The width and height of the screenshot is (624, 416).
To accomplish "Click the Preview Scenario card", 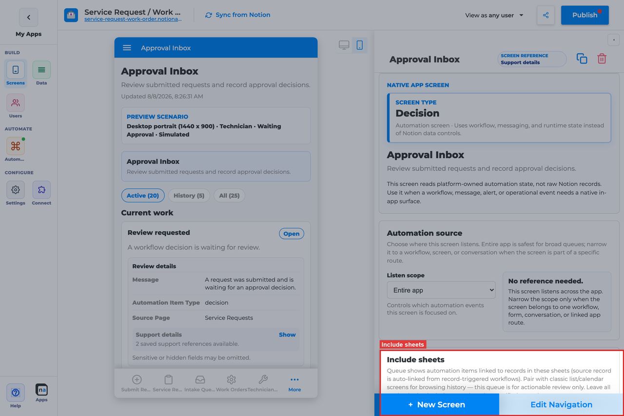I will coord(216,125).
